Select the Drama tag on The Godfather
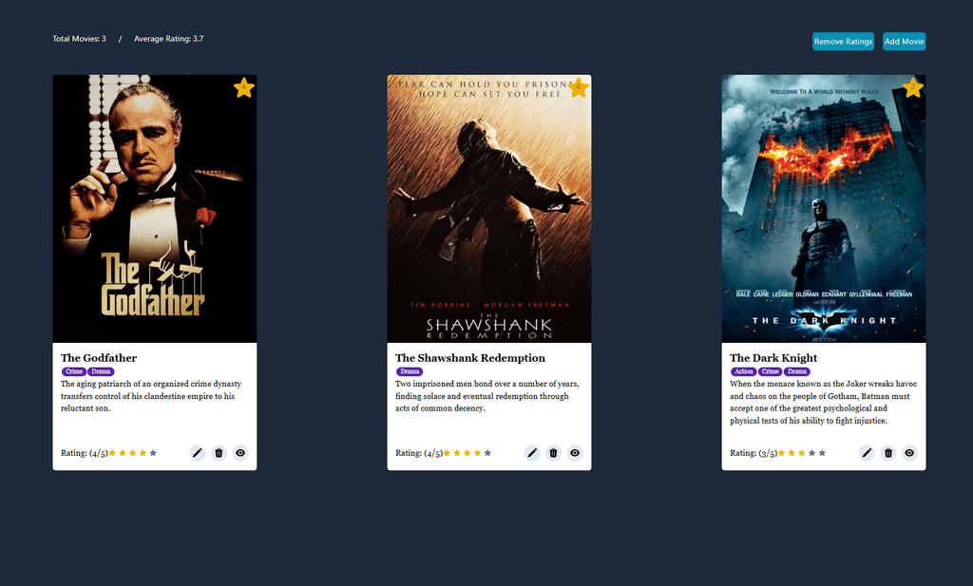Screen dimensions: 973x586 (x=101, y=371)
